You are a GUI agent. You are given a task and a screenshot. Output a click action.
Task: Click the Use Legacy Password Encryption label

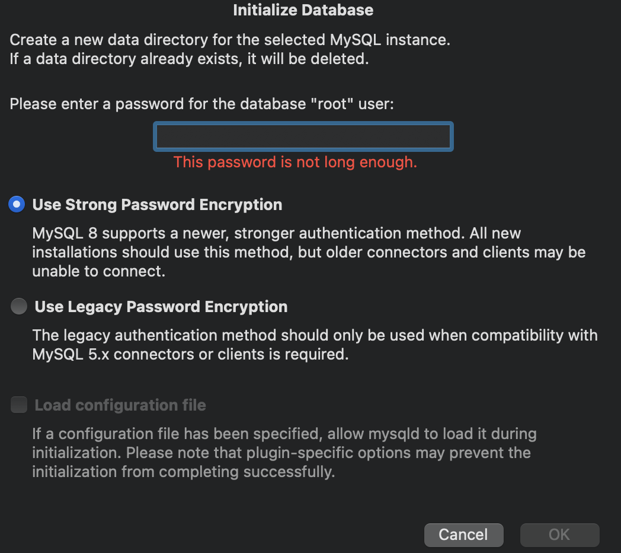coord(160,306)
